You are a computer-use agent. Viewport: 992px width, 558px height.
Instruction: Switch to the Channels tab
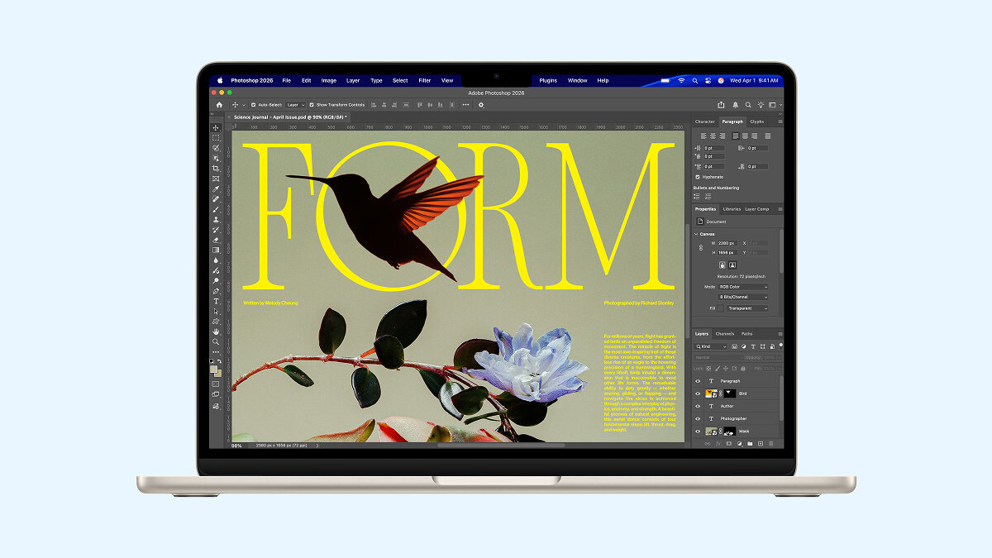(724, 334)
